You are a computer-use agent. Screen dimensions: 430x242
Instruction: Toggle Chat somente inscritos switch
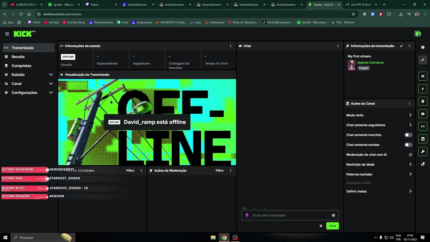[x=408, y=135]
